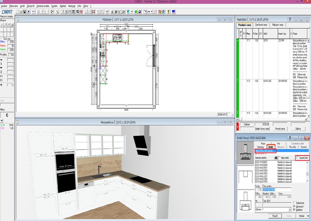This screenshot has width=311, height=221.
Task: Expand the dropdown arrow after the D view icon
Action: [x=132, y=12]
